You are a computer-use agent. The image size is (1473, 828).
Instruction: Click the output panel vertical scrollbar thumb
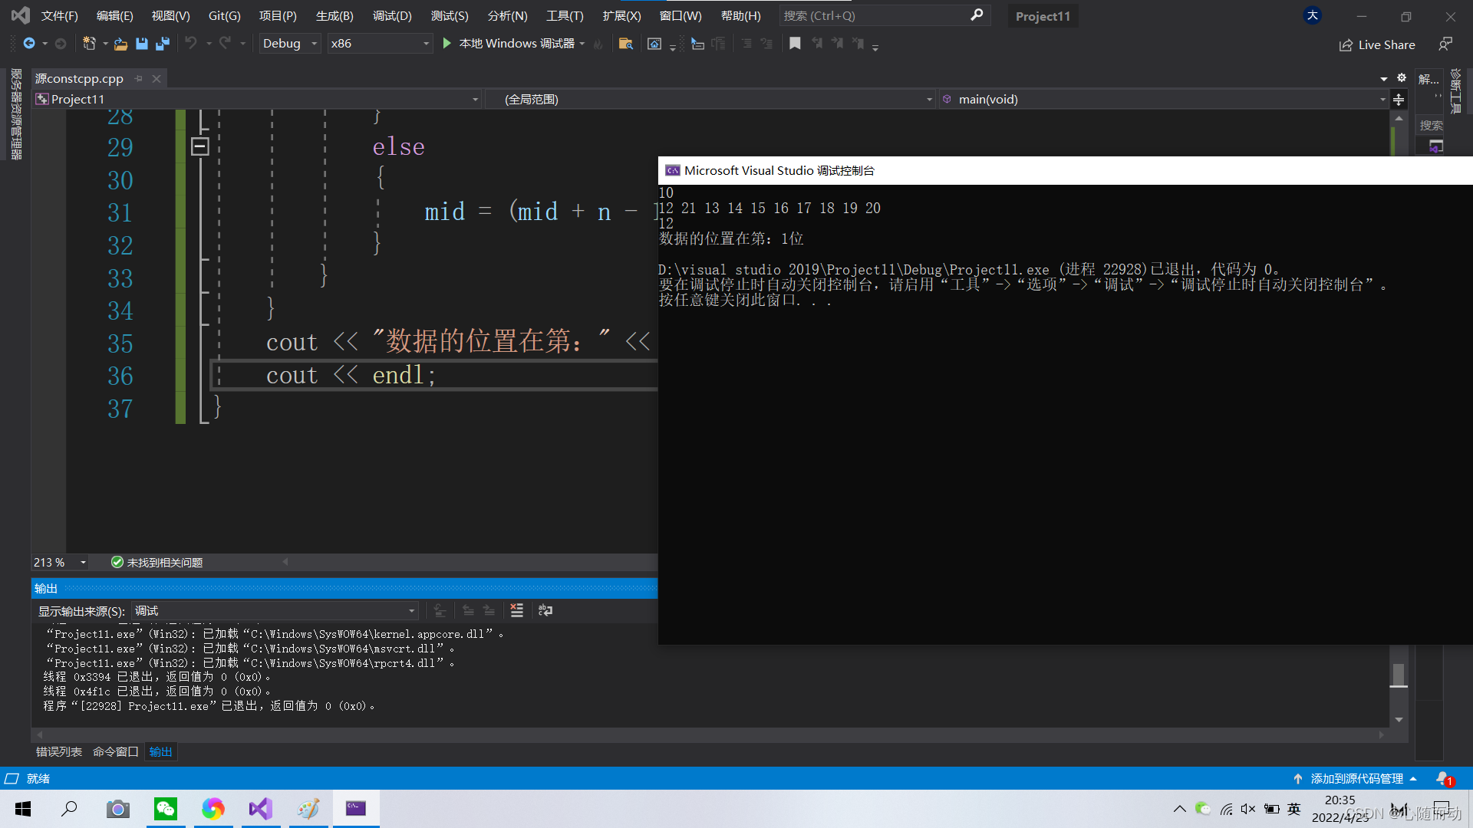pyautogui.click(x=1399, y=675)
